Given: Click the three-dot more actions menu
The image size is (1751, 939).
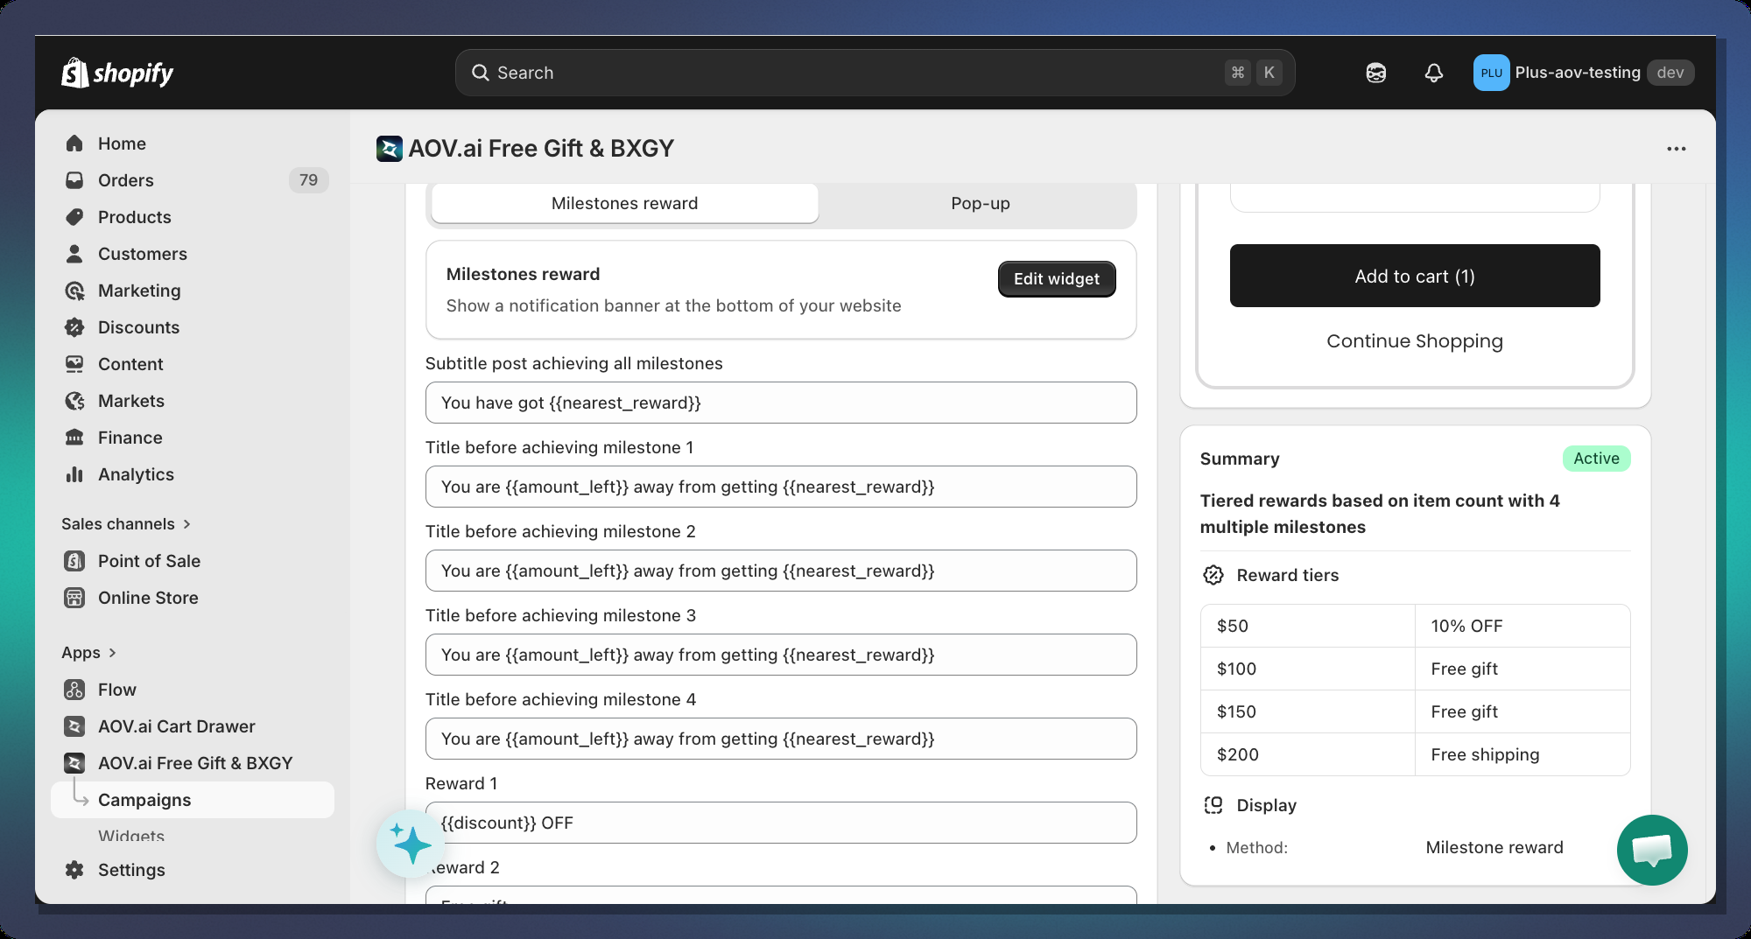Looking at the screenshot, I should click(1676, 149).
